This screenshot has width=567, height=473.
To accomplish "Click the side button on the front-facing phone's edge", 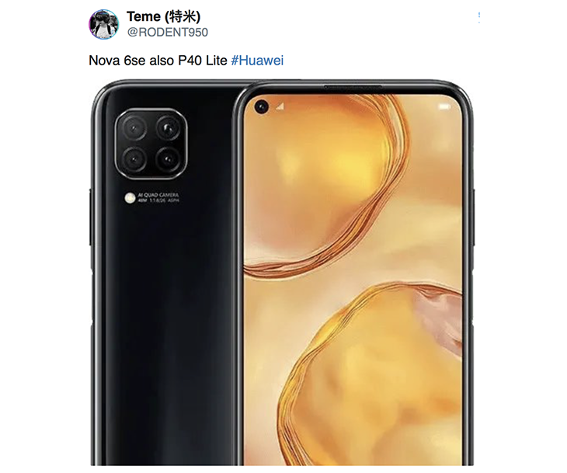I will (473, 217).
